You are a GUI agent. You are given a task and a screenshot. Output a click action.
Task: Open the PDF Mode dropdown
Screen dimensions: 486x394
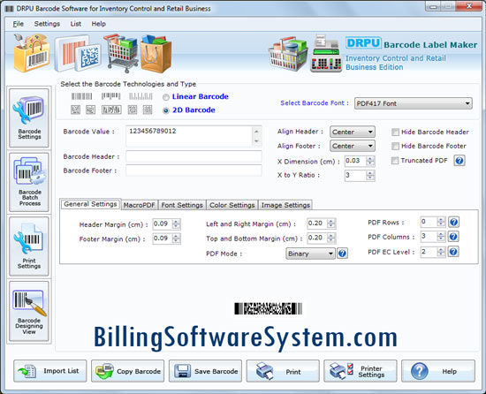point(310,254)
